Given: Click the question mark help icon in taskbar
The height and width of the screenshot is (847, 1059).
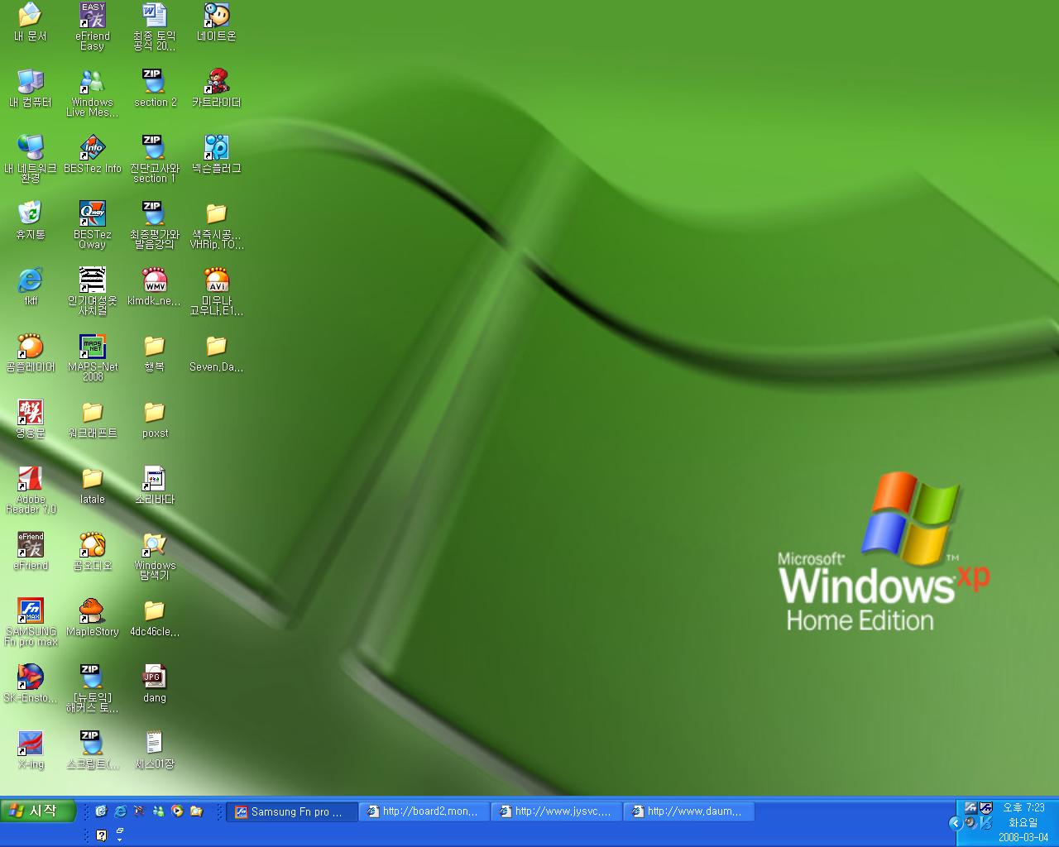Looking at the screenshot, I should (x=101, y=835).
